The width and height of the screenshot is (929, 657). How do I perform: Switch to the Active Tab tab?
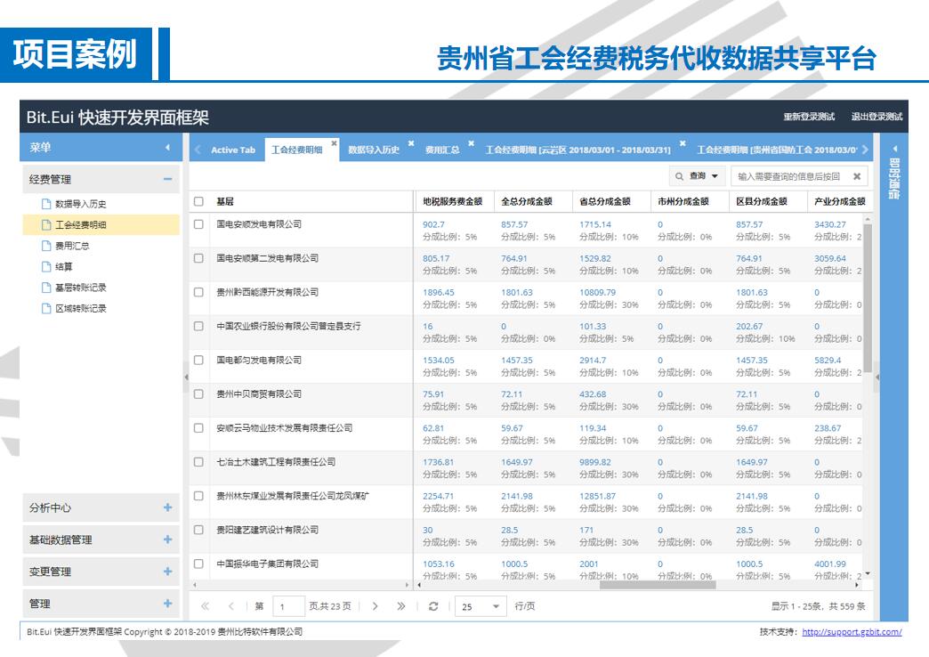tap(233, 150)
